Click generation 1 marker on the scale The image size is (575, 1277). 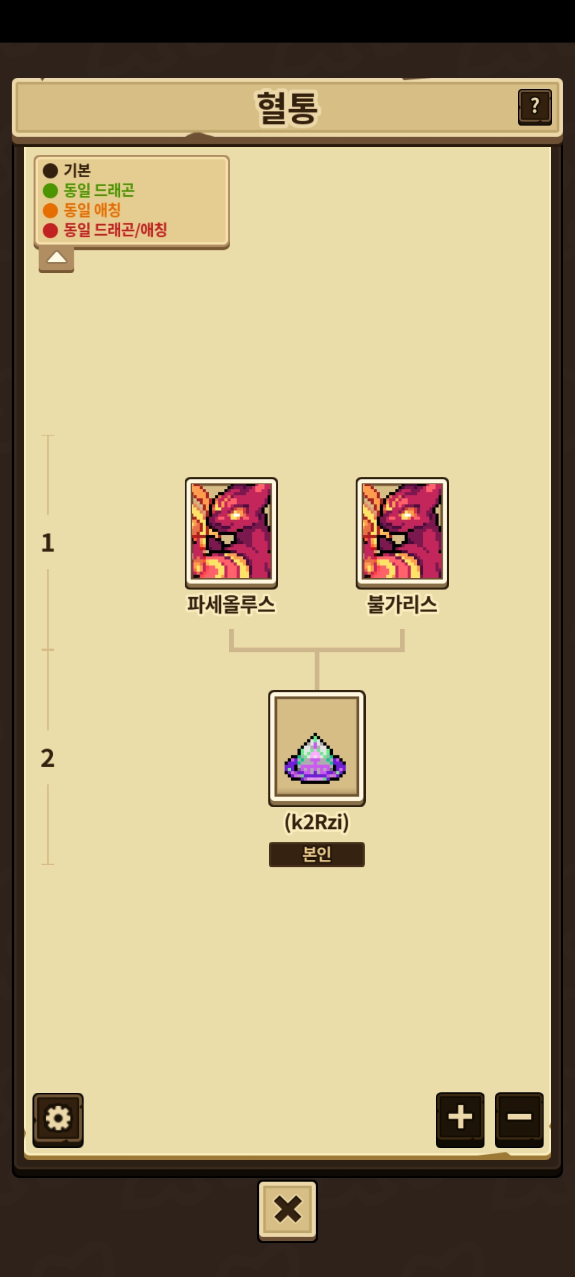click(x=48, y=543)
